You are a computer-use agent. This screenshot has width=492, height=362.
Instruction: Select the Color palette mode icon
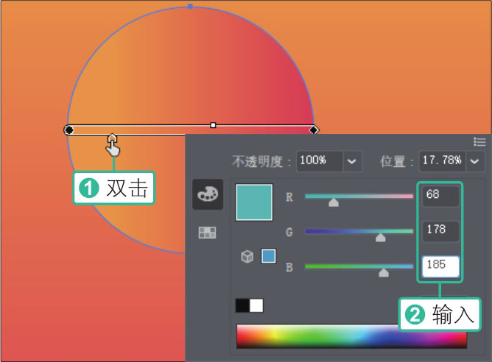207,194
